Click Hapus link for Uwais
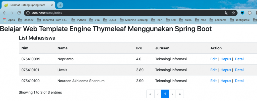Screen dimensions: 257x101 [x=226, y=70]
